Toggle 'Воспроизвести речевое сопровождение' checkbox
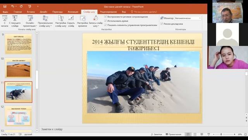This screenshot has height=140, width=248. 105,17
